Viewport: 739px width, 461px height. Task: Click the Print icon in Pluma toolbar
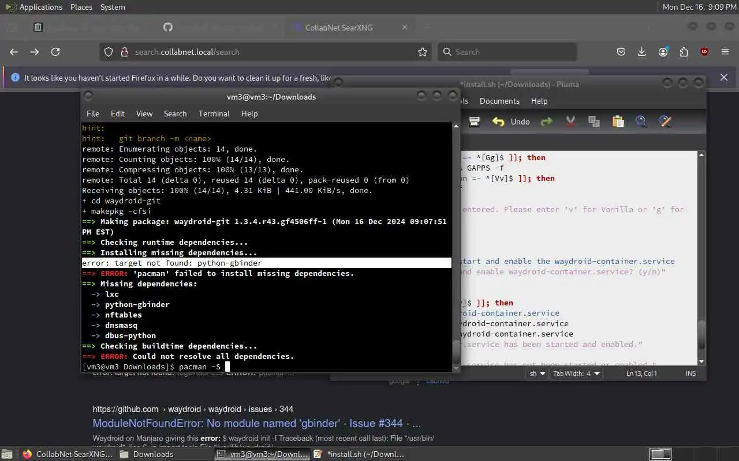(x=475, y=122)
